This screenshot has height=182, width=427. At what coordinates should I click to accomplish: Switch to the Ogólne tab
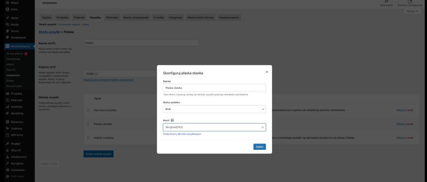47,18
